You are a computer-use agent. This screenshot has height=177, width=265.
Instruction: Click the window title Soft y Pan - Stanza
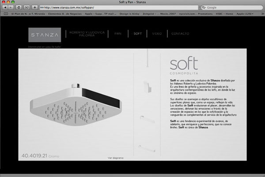[132, 2]
